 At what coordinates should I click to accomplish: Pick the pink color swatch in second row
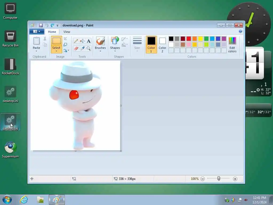(189, 45)
